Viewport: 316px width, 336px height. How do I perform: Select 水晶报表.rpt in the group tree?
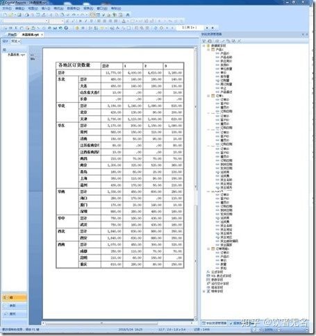click(x=16, y=55)
